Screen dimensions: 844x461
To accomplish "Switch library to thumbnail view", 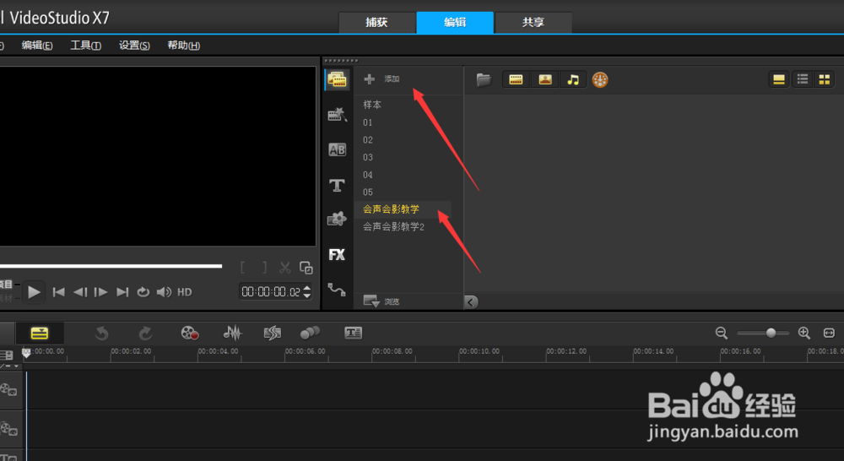I will [825, 79].
